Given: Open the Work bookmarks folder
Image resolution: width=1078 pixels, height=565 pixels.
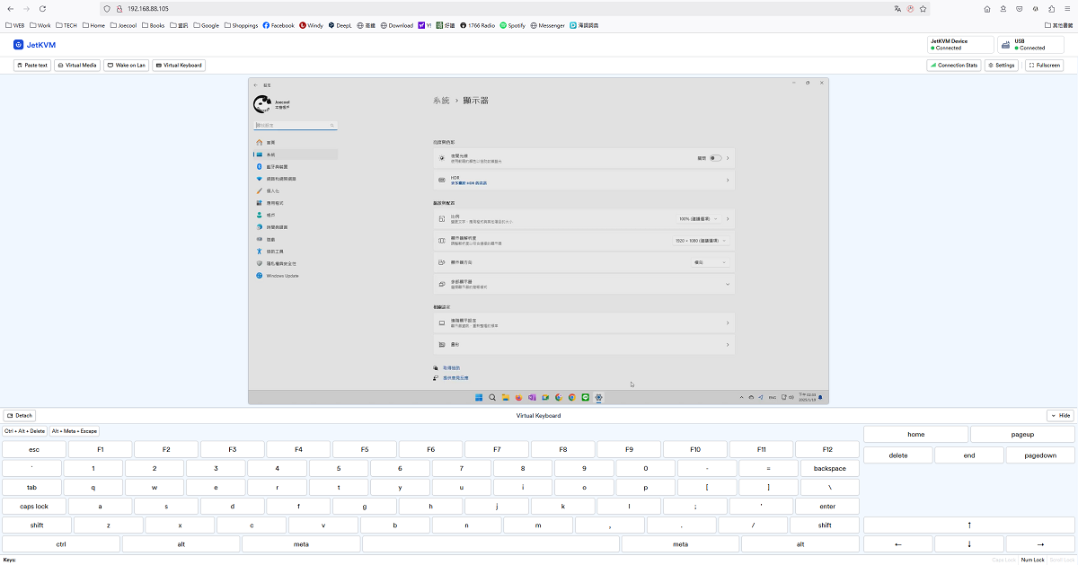Looking at the screenshot, I should coord(40,25).
